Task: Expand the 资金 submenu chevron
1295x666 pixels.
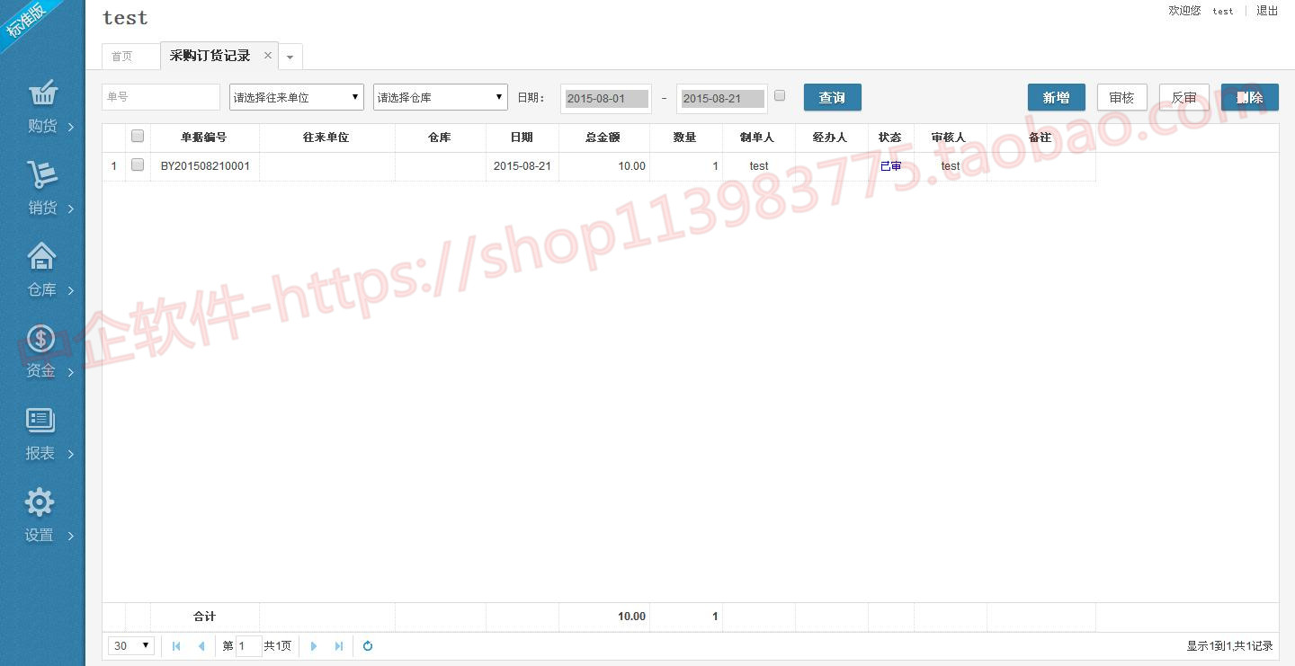Action: point(71,372)
